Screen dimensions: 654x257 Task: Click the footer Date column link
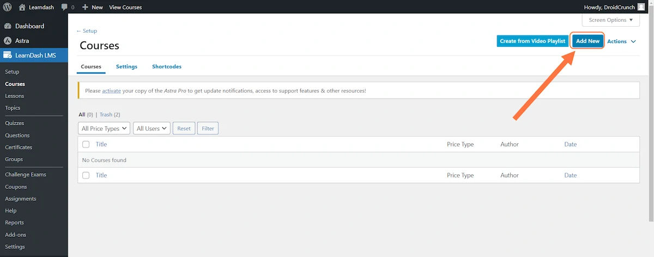click(x=570, y=175)
